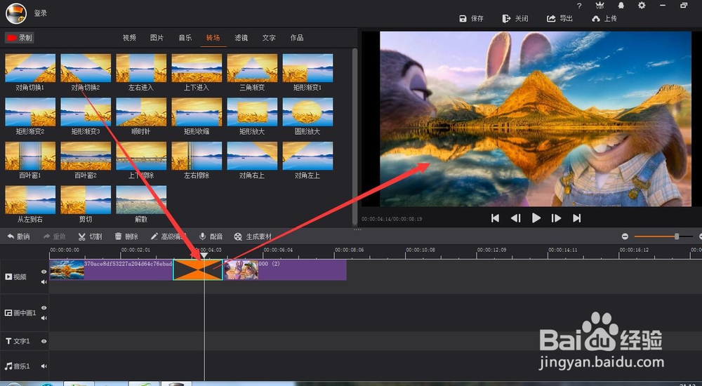Select the 左右进入 transition thumbnail
Image resolution: width=702 pixels, height=386 pixels.
click(x=141, y=68)
